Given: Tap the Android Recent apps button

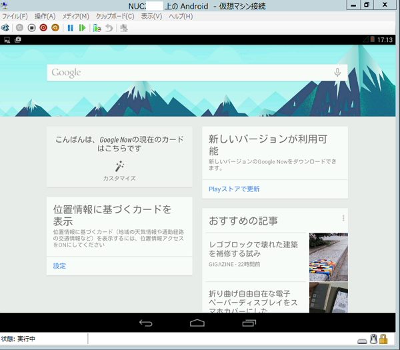Looking at the screenshot, I should 249,323.
